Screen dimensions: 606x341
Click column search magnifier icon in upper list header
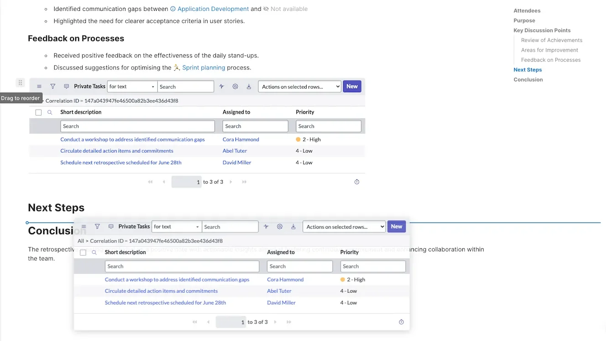click(50, 112)
